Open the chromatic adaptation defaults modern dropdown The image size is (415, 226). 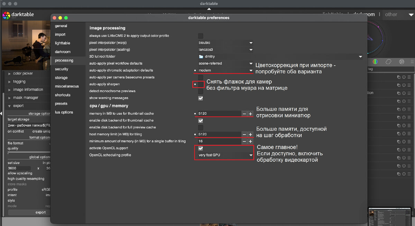[225, 70]
